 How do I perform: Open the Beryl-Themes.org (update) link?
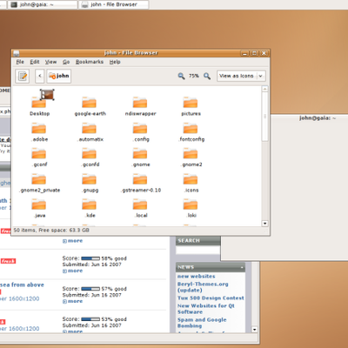point(203,287)
